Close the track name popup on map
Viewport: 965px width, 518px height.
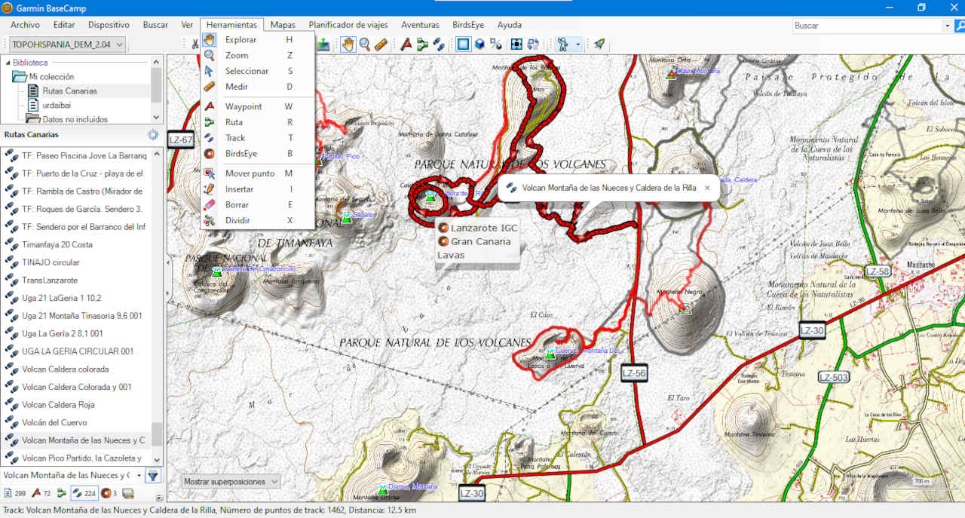(707, 188)
